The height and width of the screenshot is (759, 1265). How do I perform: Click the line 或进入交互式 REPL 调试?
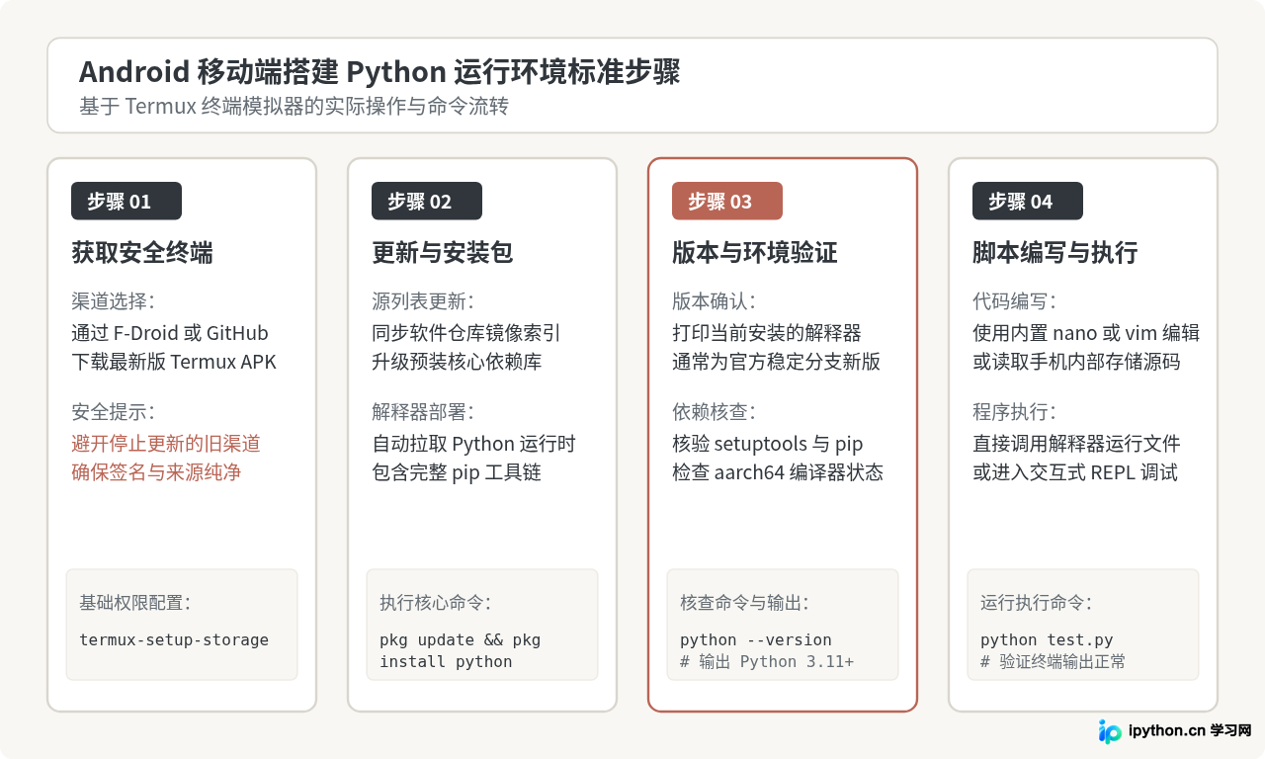[1075, 472]
